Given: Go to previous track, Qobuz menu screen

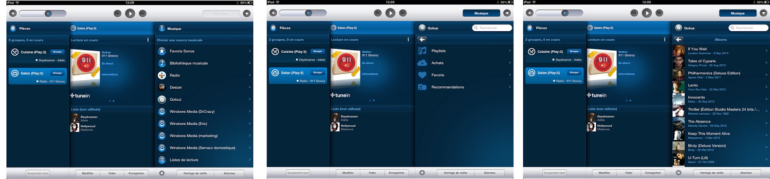Looking at the screenshot, I should [x=378, y=13].
